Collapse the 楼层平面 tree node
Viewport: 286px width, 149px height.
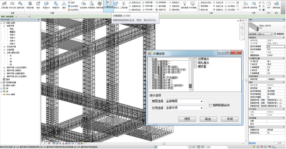pyautogui.click(x=4, y=26)
